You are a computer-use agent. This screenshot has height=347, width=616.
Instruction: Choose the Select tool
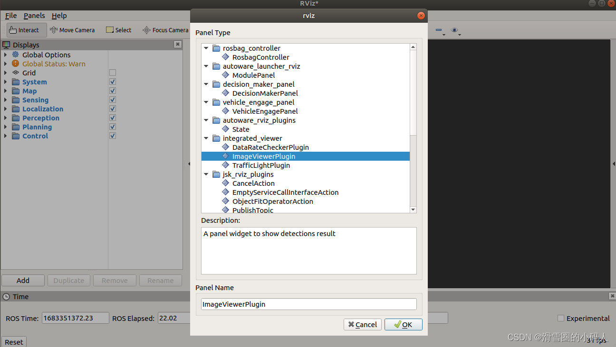[x=118, y=30]
